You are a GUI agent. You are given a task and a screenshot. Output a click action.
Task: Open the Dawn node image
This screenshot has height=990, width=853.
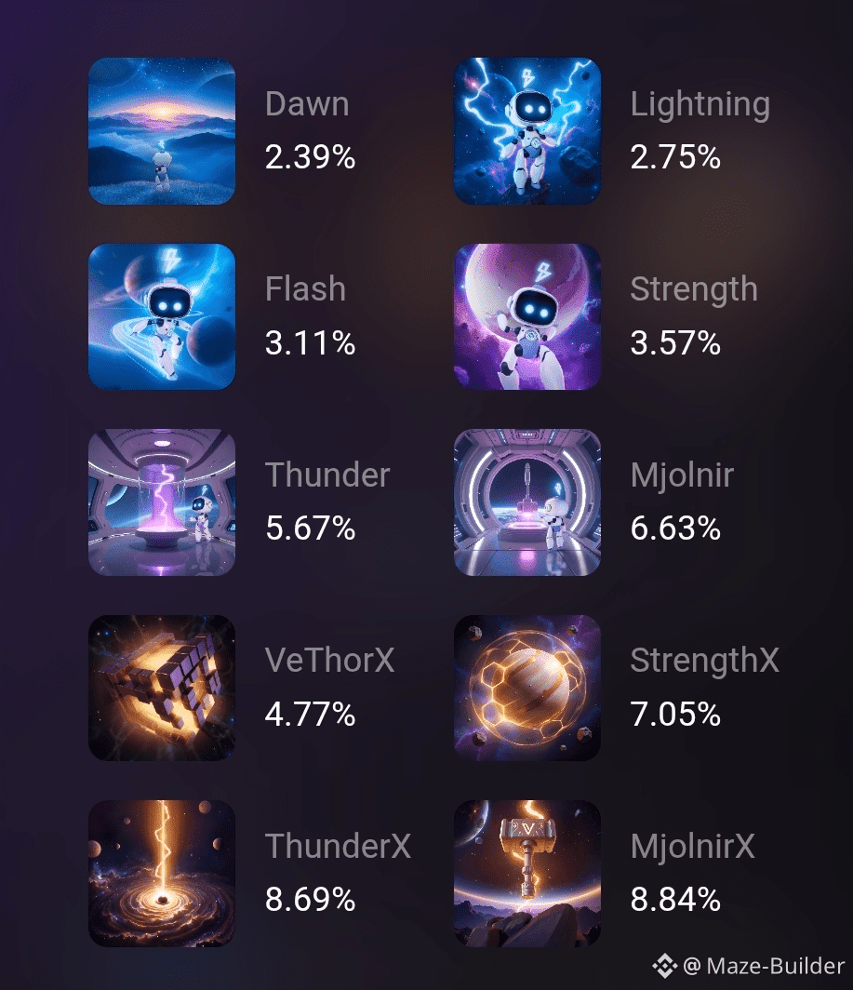[162, 130]
